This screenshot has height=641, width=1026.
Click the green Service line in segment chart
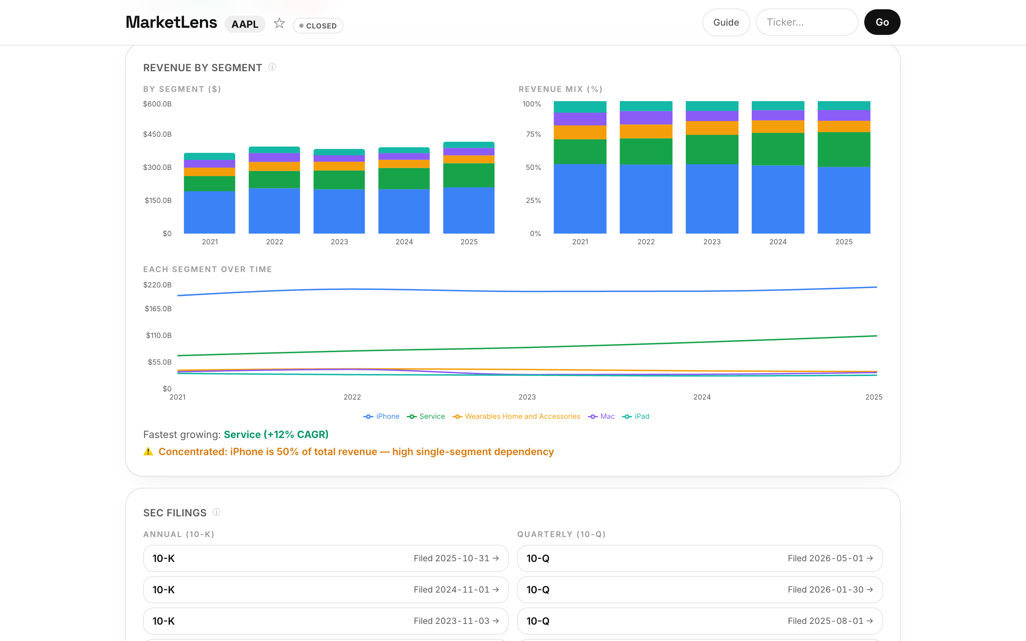(527, 348)
